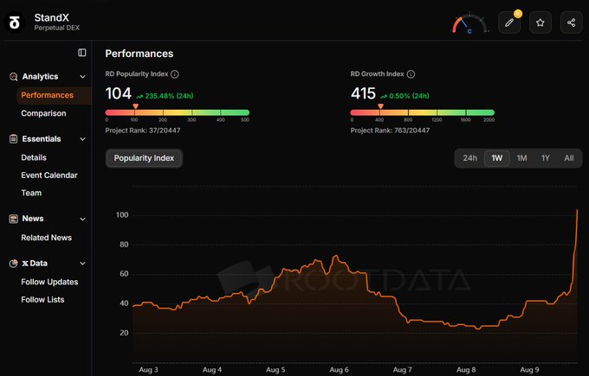This screenshot has height=376, width=589.
Task: Click the popularity value 104
Action: pos(119,93)
